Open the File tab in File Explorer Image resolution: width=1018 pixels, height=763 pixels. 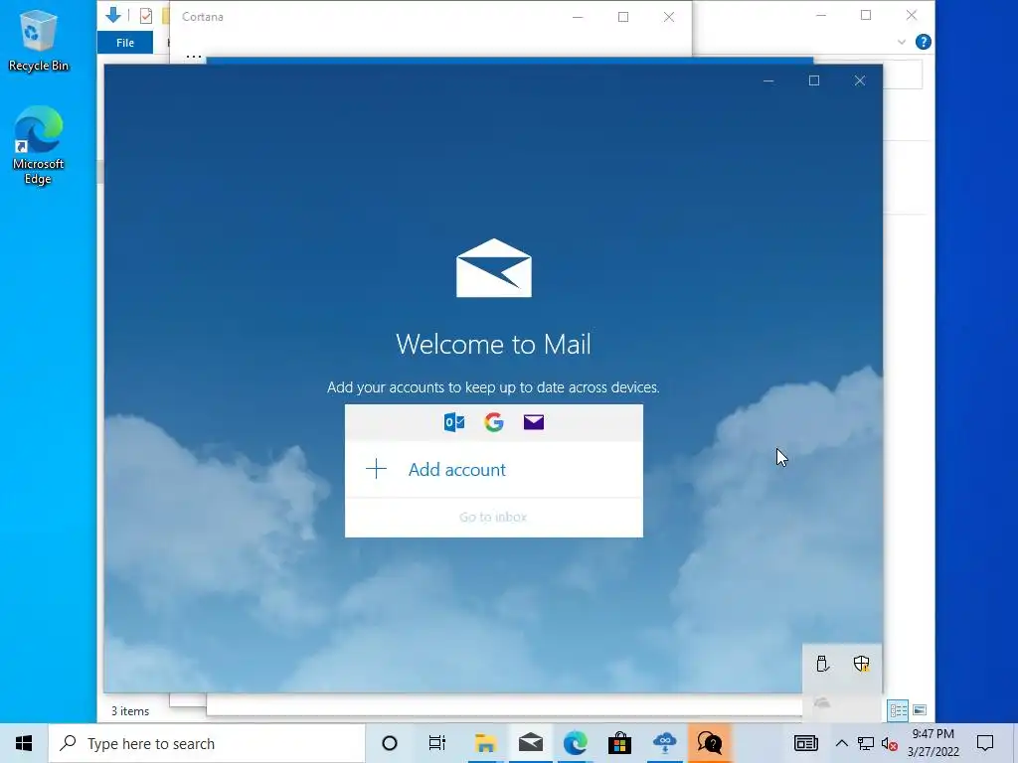(x=125, y=43)
